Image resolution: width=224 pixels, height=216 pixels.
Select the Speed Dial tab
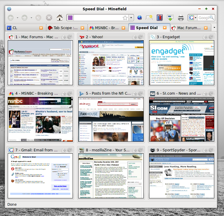149,28
